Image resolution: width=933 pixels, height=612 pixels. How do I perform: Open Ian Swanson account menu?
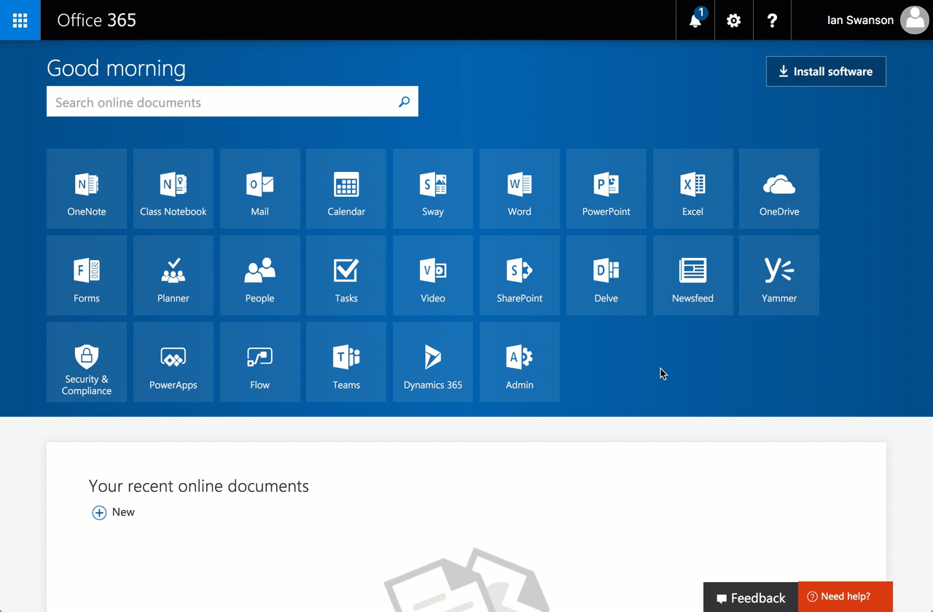[x=862, y=20]
